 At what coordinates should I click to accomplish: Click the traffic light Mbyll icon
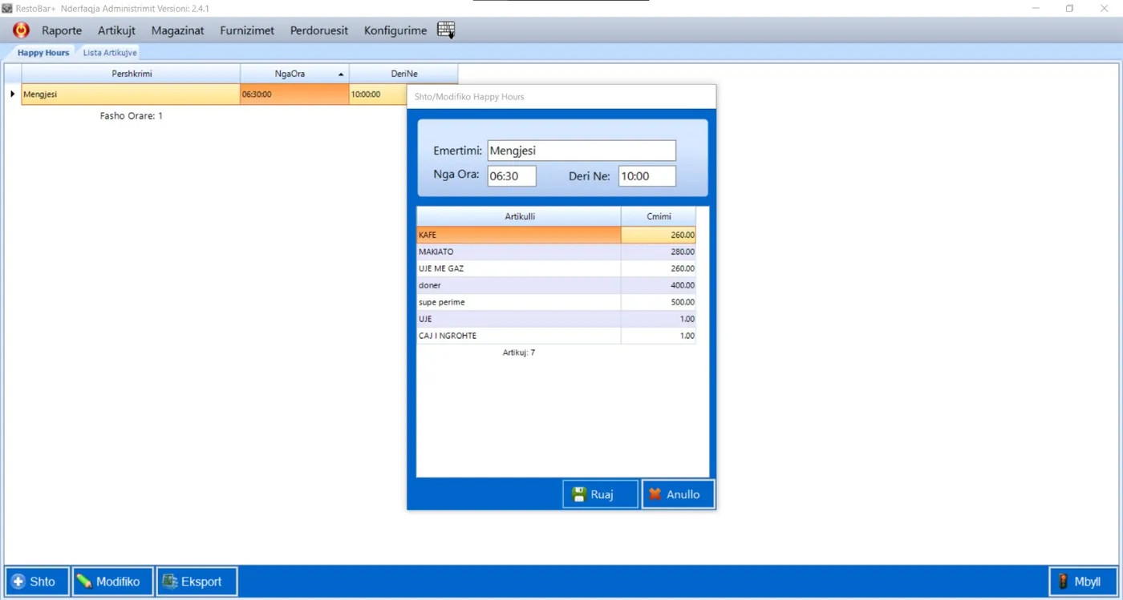point(1064,582)
